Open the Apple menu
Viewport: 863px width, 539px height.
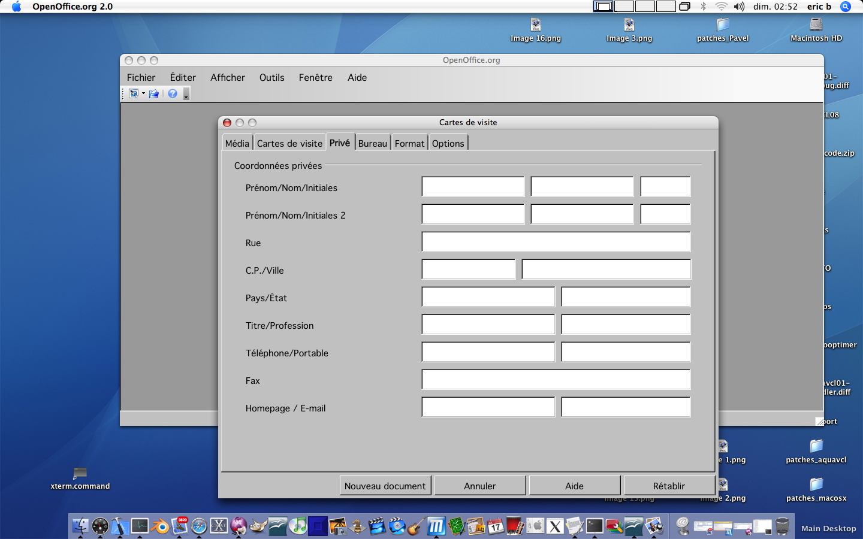pos(16,7)
